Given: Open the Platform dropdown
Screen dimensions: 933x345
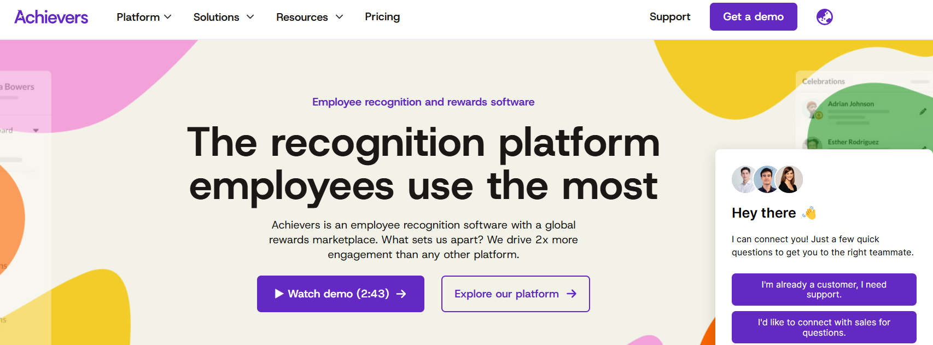Looking at the screenshot, I should click(x=143, y=17).
